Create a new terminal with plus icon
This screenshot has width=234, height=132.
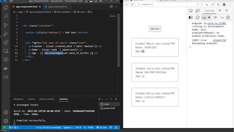[99, 99]
